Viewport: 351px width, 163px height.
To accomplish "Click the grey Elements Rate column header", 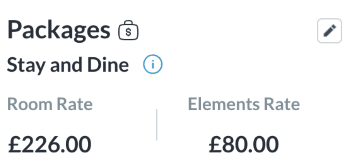I will coord(244,104).
